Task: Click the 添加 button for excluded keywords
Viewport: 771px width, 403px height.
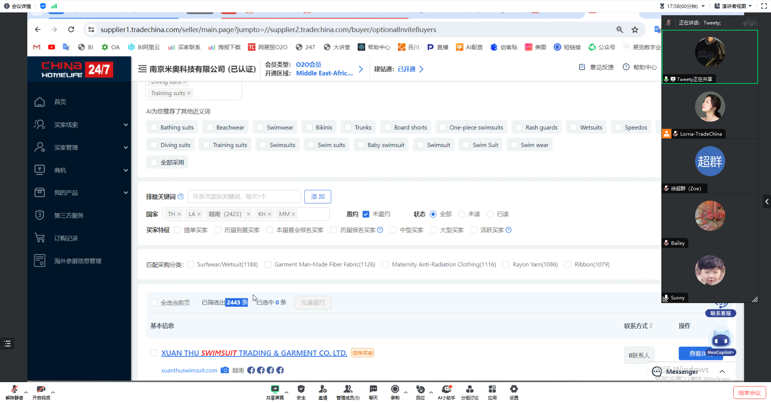Action: [317, 197]
